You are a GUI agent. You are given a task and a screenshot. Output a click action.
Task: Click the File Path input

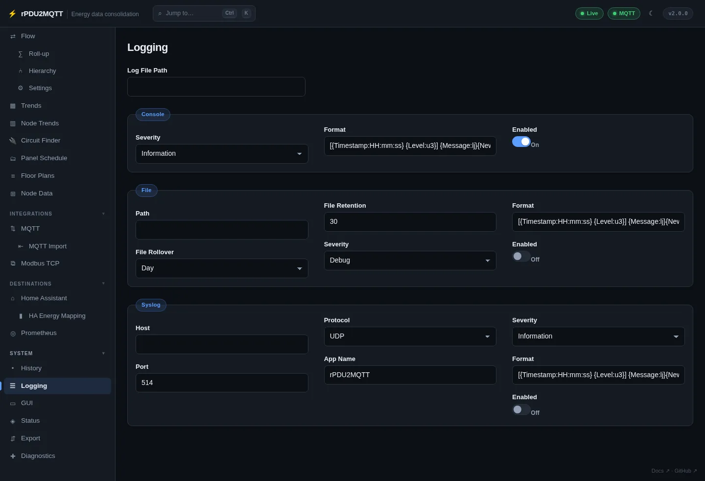click(222, 230)
